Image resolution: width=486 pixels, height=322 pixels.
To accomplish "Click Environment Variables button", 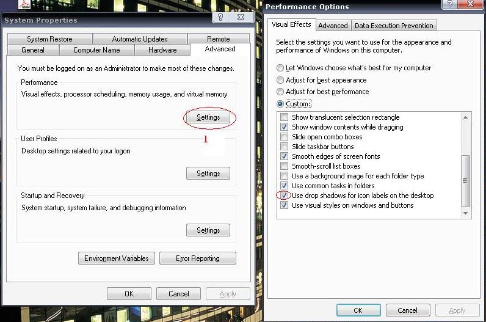I will (x=117, y=258).
